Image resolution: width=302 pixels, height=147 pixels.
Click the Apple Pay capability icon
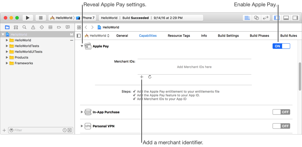(x=88, y=46)
